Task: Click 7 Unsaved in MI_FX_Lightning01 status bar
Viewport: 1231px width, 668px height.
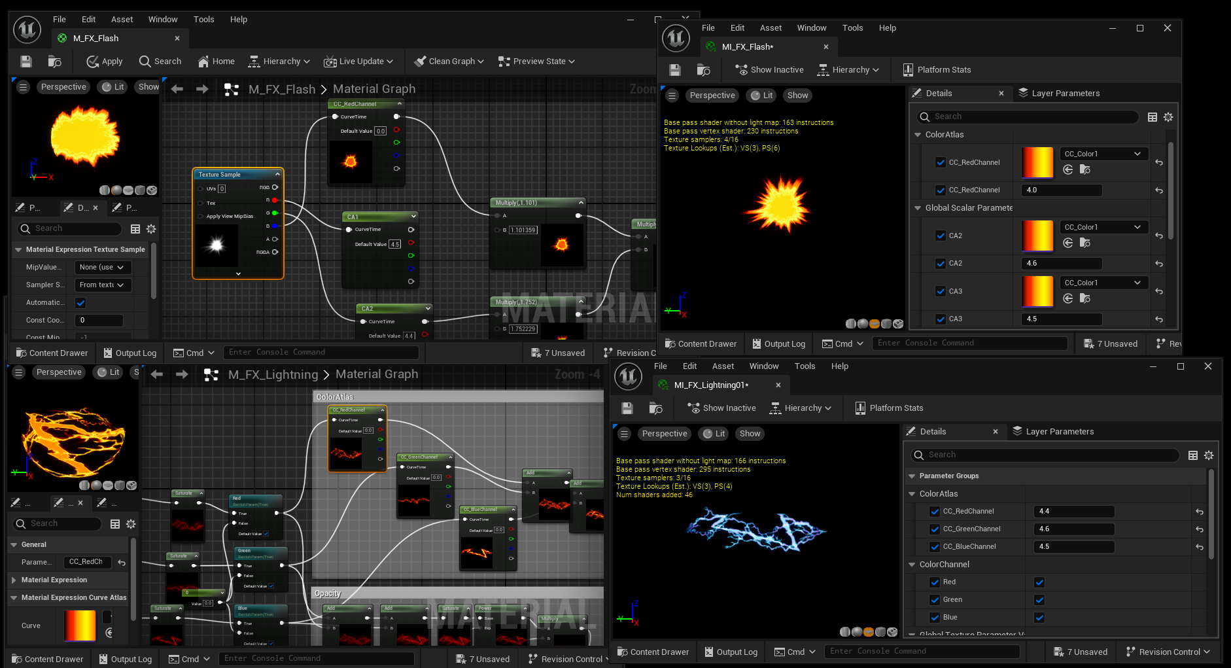Action: (x=1081, y=652)
